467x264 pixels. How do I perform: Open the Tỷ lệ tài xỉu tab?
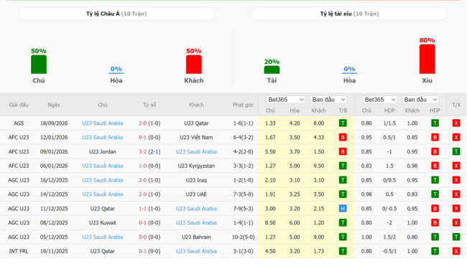click(x=349, y=14)
